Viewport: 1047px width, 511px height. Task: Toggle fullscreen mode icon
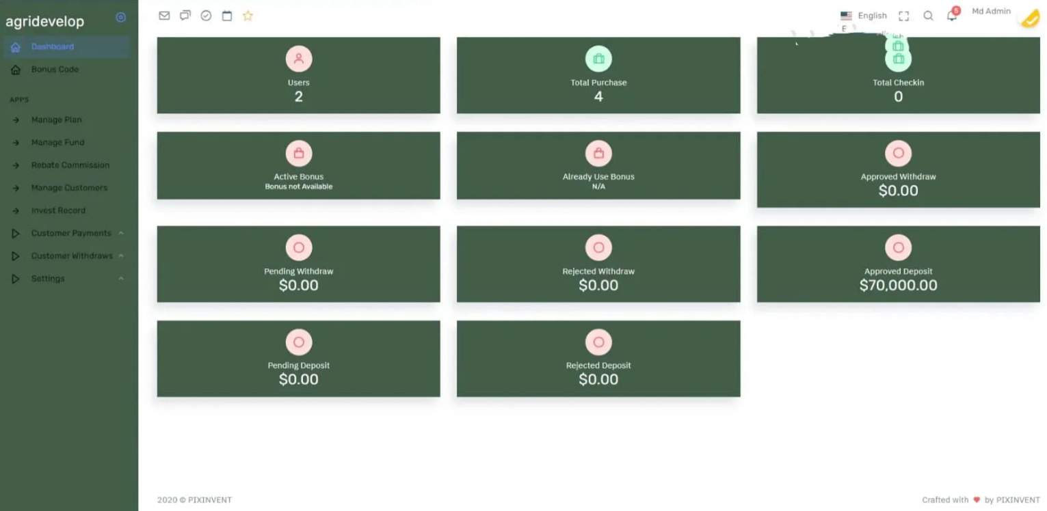(903, 16)
